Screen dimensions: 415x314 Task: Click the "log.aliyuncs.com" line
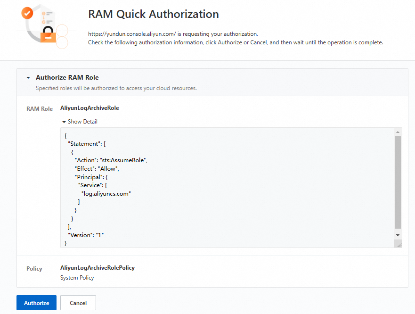[x=106, y=194]
